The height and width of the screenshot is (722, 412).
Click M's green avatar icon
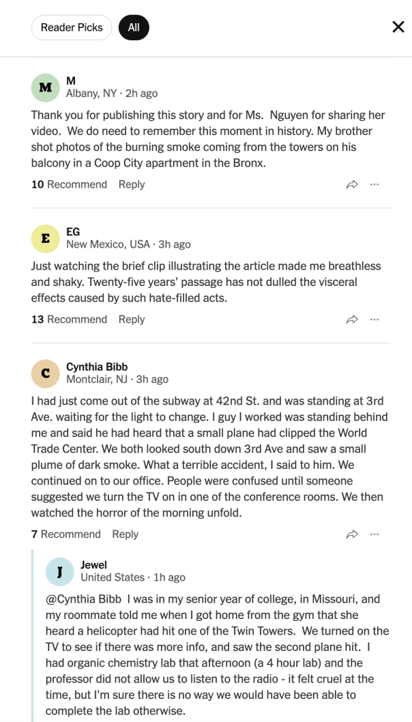pyautogui.click(x=46, y=87)
